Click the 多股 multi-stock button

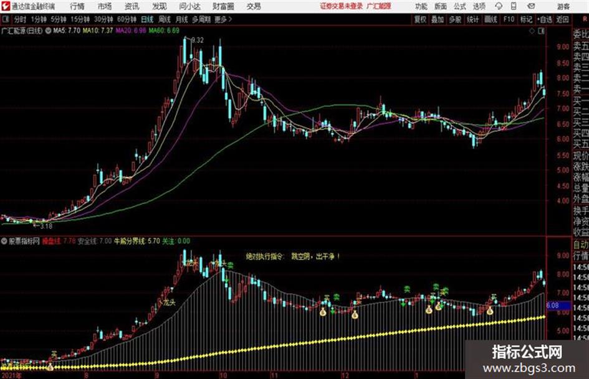455,19
